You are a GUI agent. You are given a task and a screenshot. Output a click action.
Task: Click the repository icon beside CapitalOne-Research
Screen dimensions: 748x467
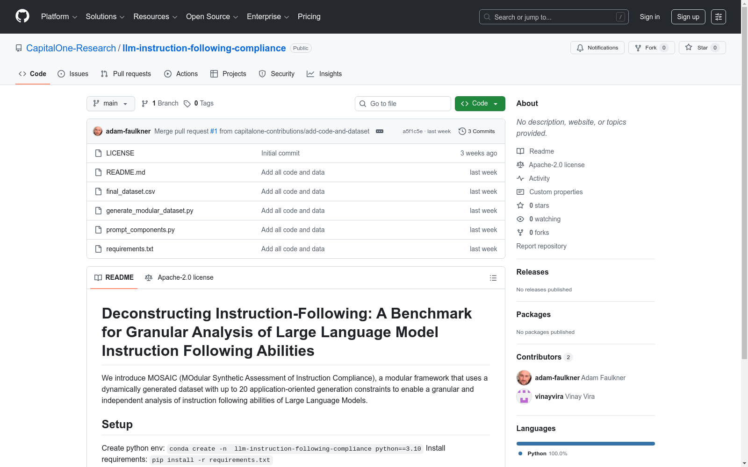click(19, 48)
